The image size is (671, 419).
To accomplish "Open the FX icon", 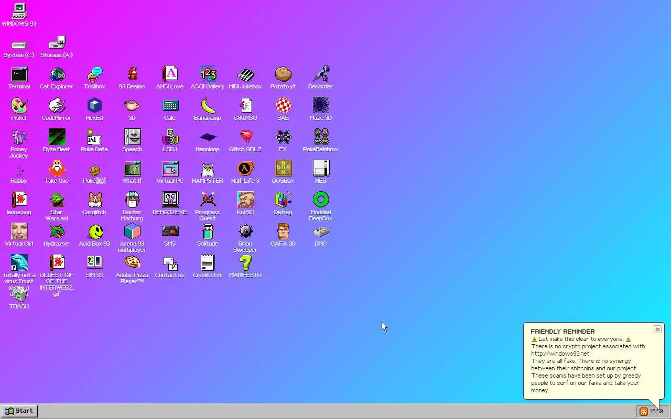I will pos(283,137).
